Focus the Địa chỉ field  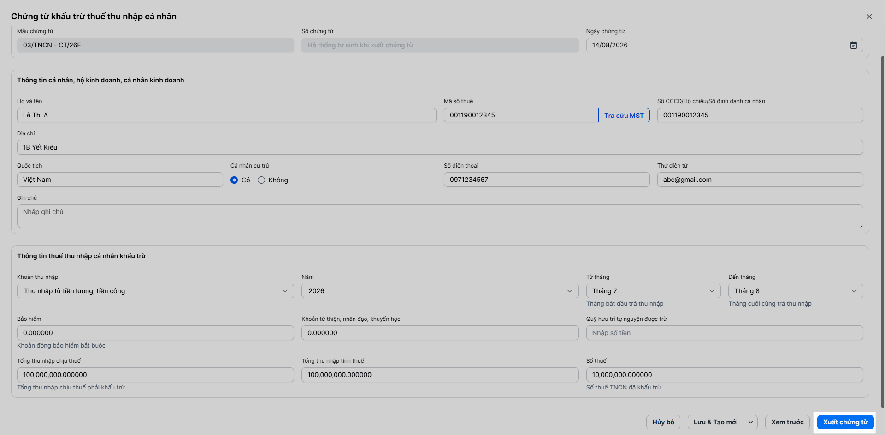point(440,147)
